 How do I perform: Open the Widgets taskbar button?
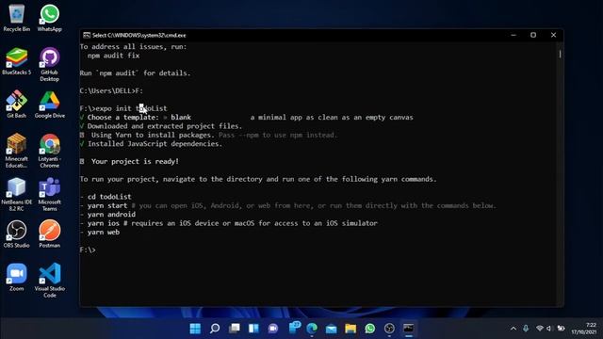coord(253,329)
